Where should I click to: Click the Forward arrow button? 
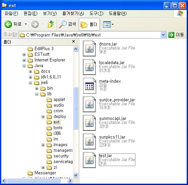click(35, 24)
